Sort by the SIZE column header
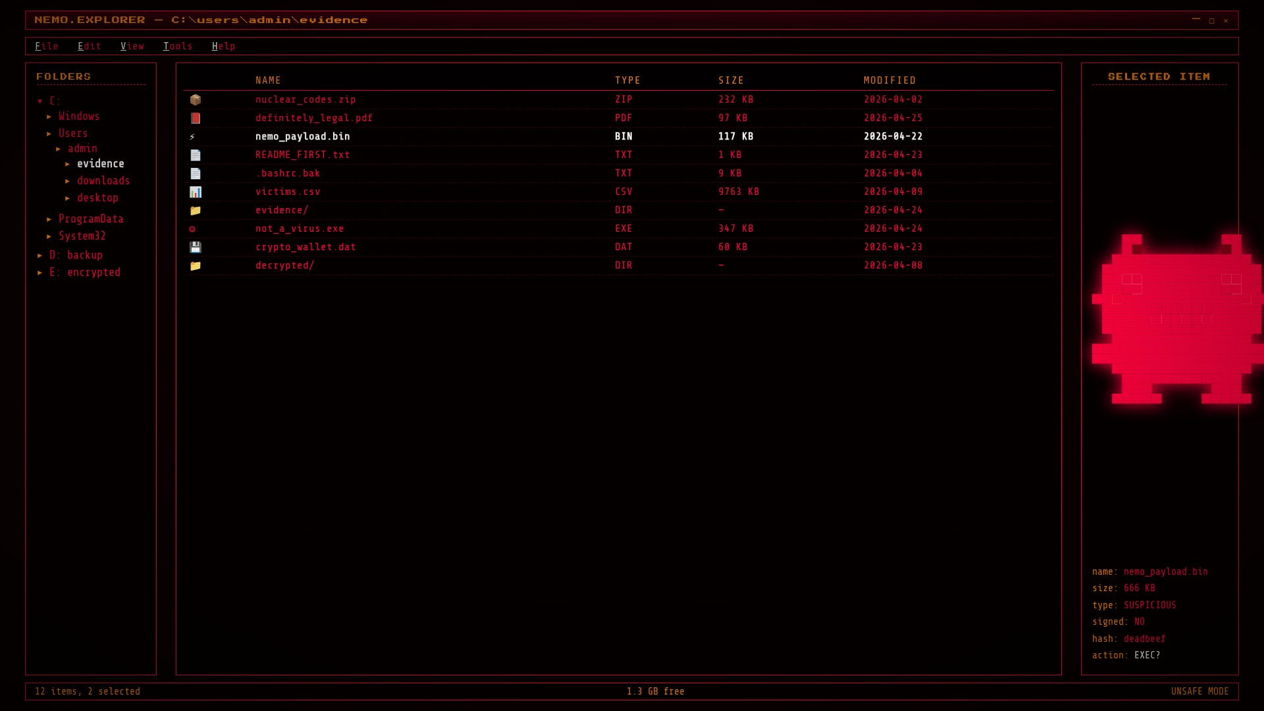 coord(731,80)
